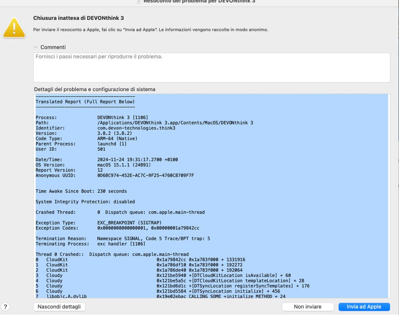
Task: Click the Path line with /Applications/DEVONthink 3.app
Action: tap(144, 123)
